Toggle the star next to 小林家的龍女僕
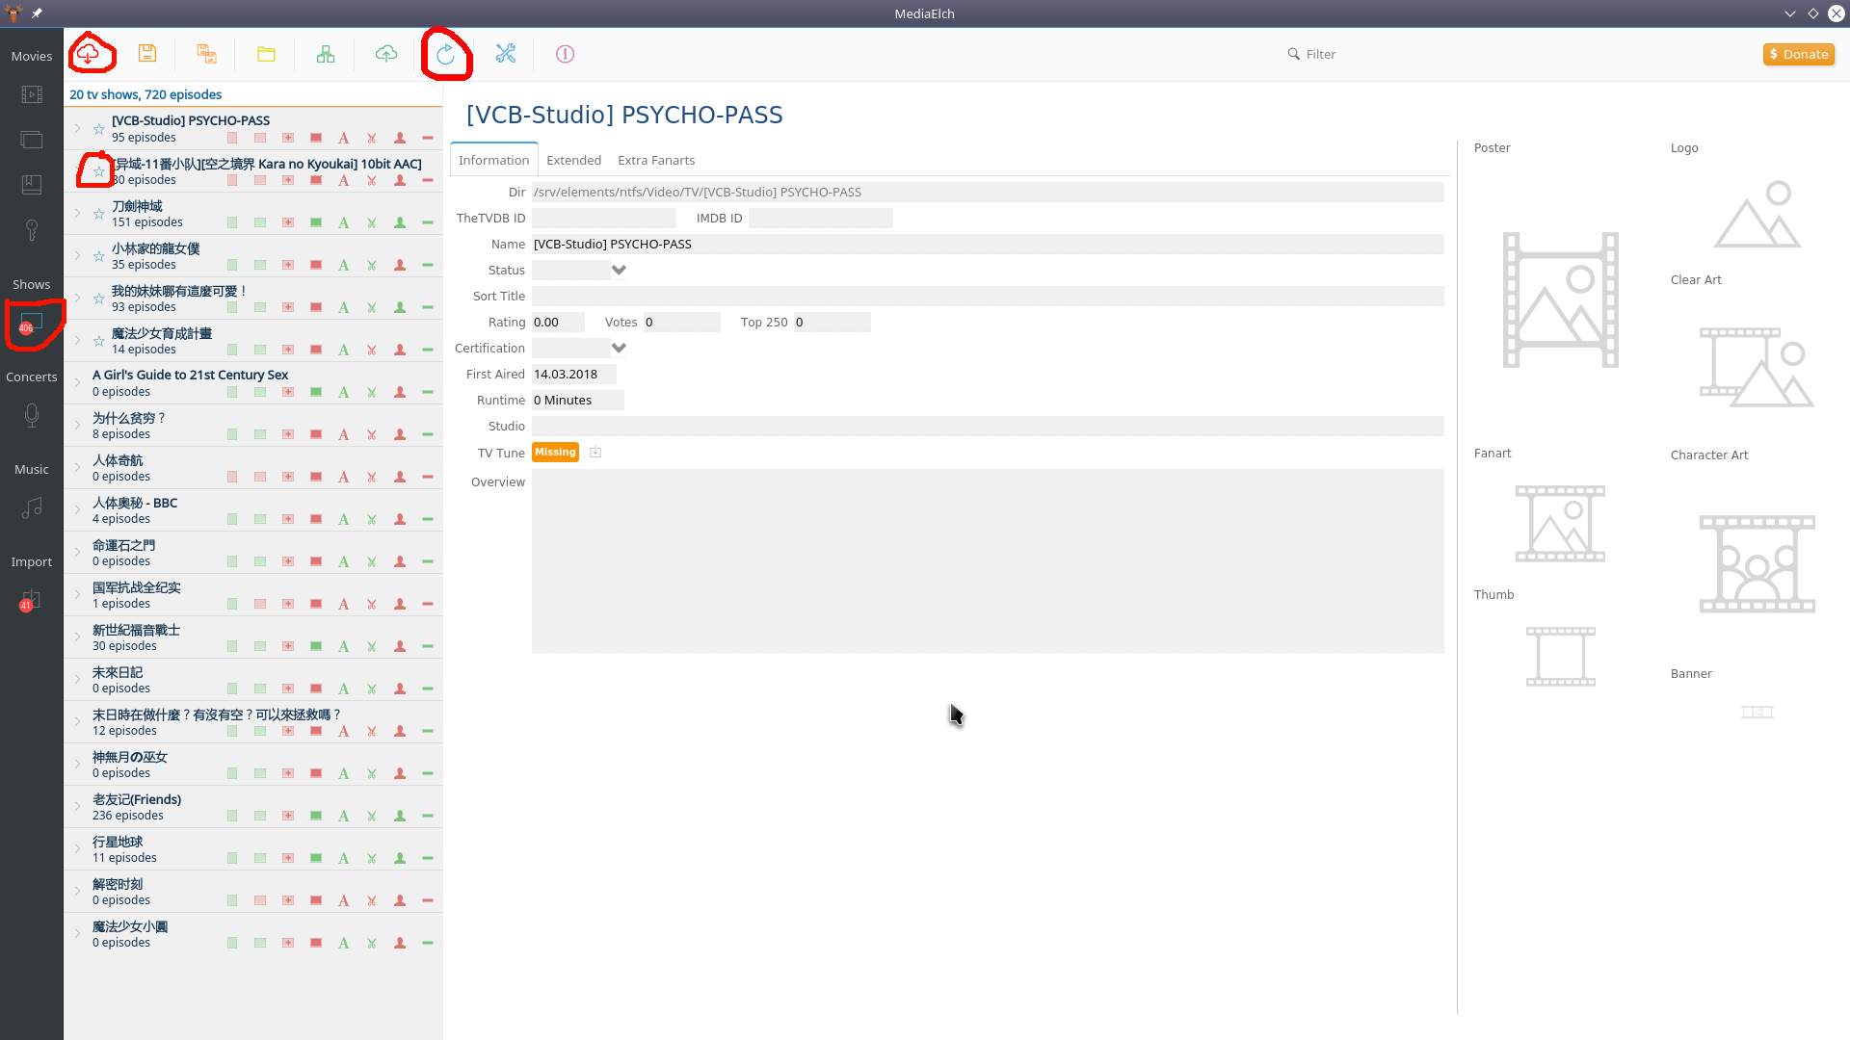 tap(98, 256)
